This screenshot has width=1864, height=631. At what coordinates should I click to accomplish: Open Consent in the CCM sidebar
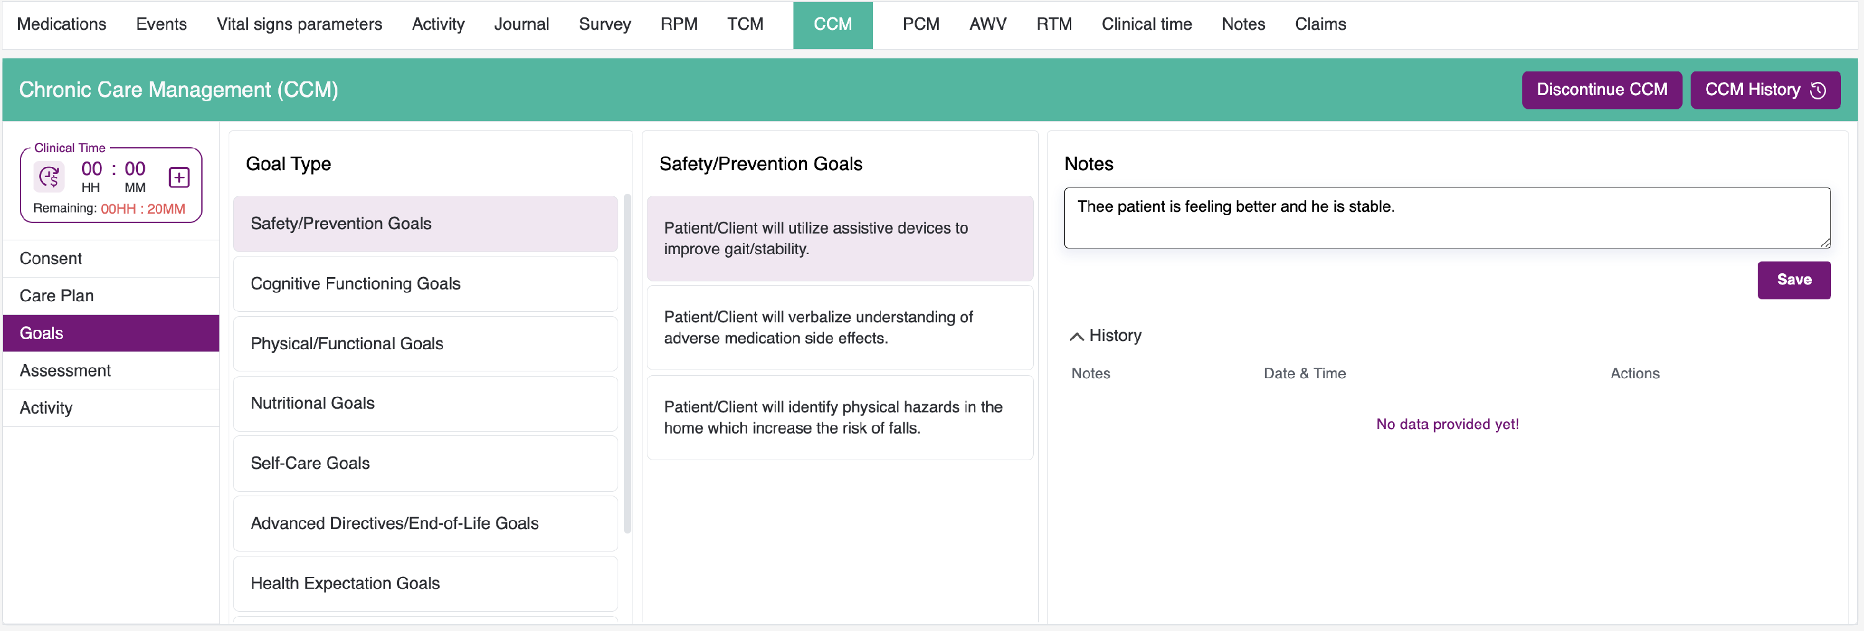[x=51, y=258]
